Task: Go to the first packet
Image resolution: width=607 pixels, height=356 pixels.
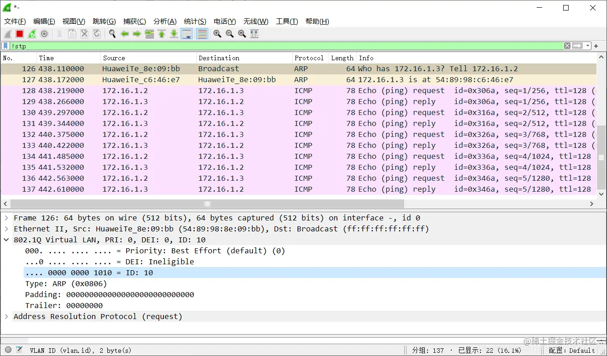Action: click(x=162, y=34)
